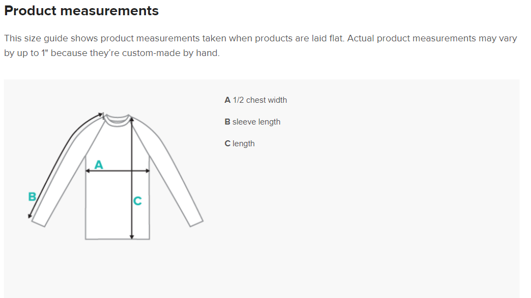Click bottom arrowhead of vertical length arrow

pyautogui.click(x=132, y=237)
